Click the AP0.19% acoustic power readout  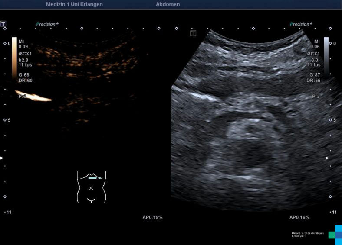(x=152, y=217)
